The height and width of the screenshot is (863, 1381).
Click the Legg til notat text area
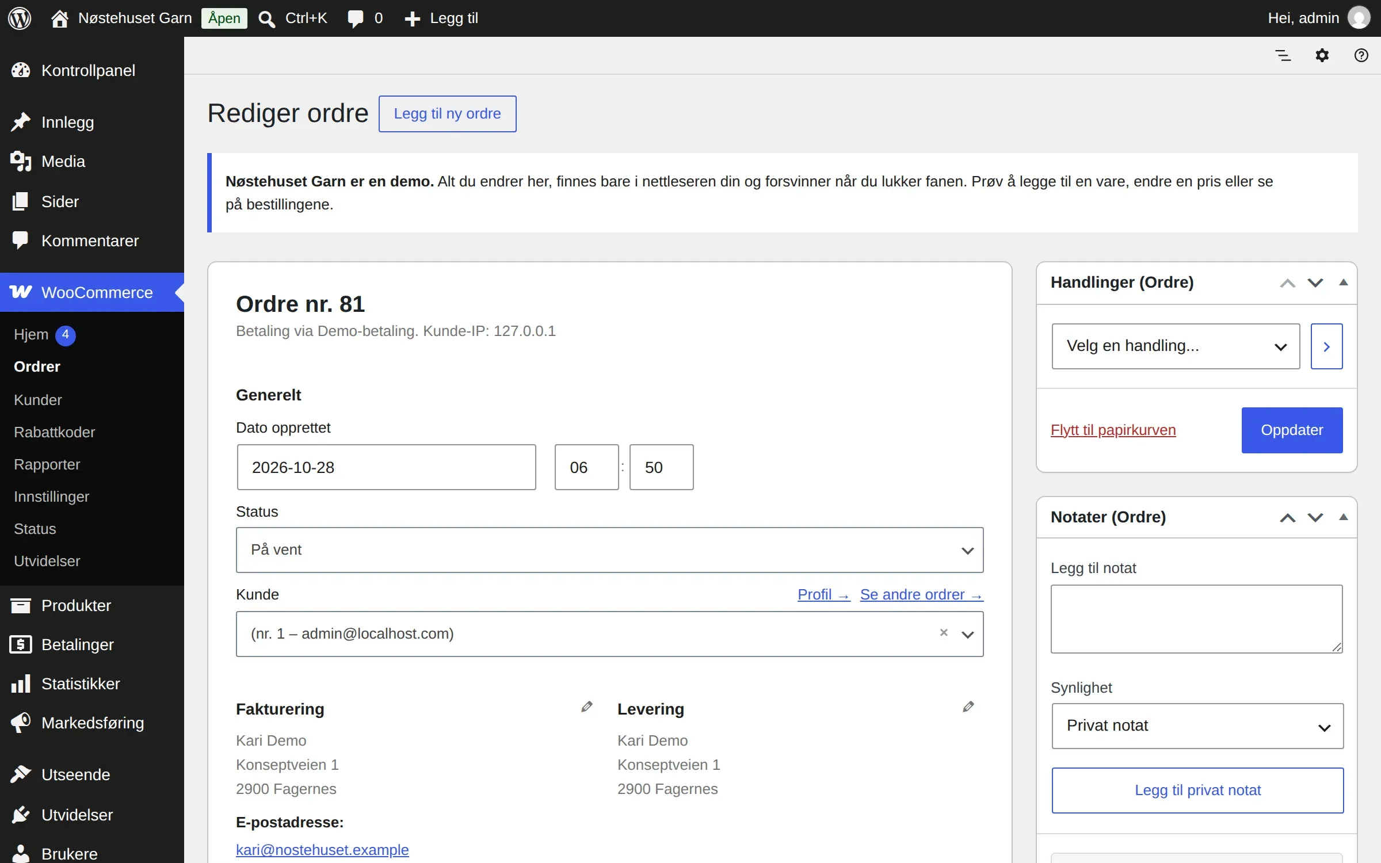1197,619
